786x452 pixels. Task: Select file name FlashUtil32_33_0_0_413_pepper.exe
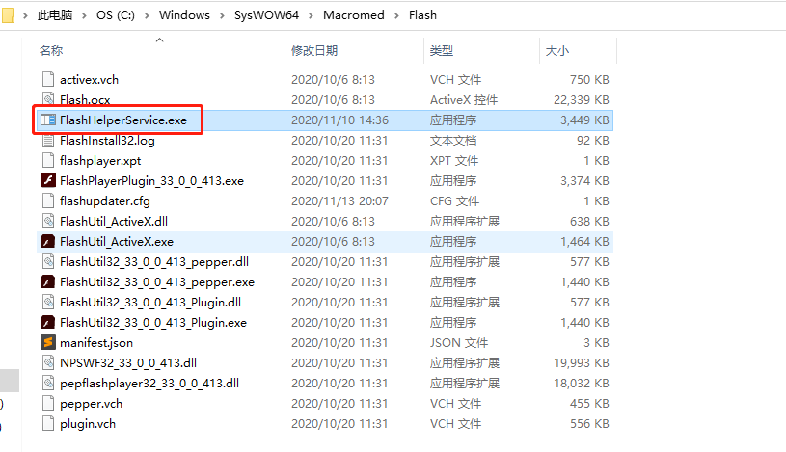[x=157, y=282]
